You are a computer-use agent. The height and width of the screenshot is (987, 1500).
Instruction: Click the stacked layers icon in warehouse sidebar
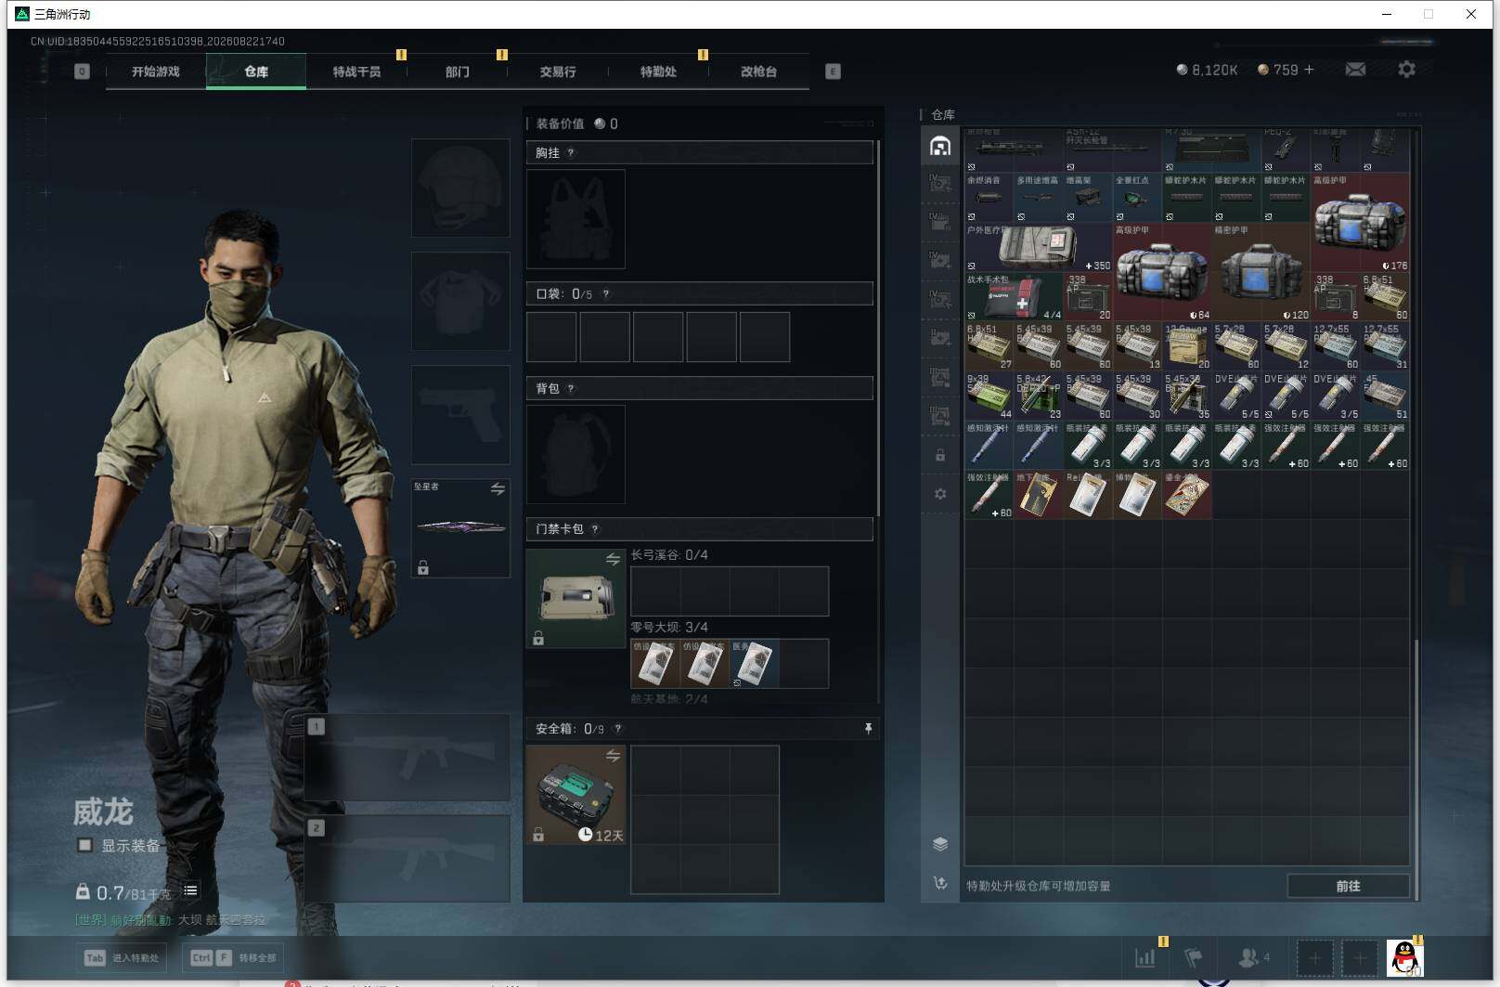click(x=940, y=844)
